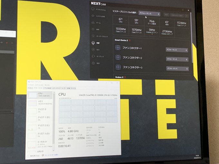Open the 表示 menu in Task Manager
219x164 pixels.
click(x=47, y=85)
